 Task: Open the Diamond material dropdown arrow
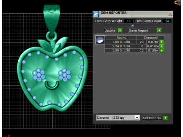137,118
